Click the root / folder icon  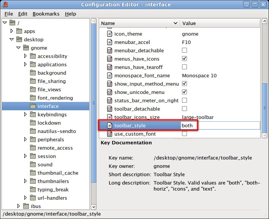[12, 23]
